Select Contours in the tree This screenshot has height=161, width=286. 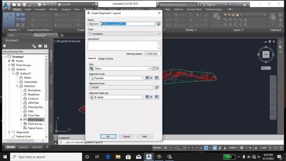click(33, 99)
